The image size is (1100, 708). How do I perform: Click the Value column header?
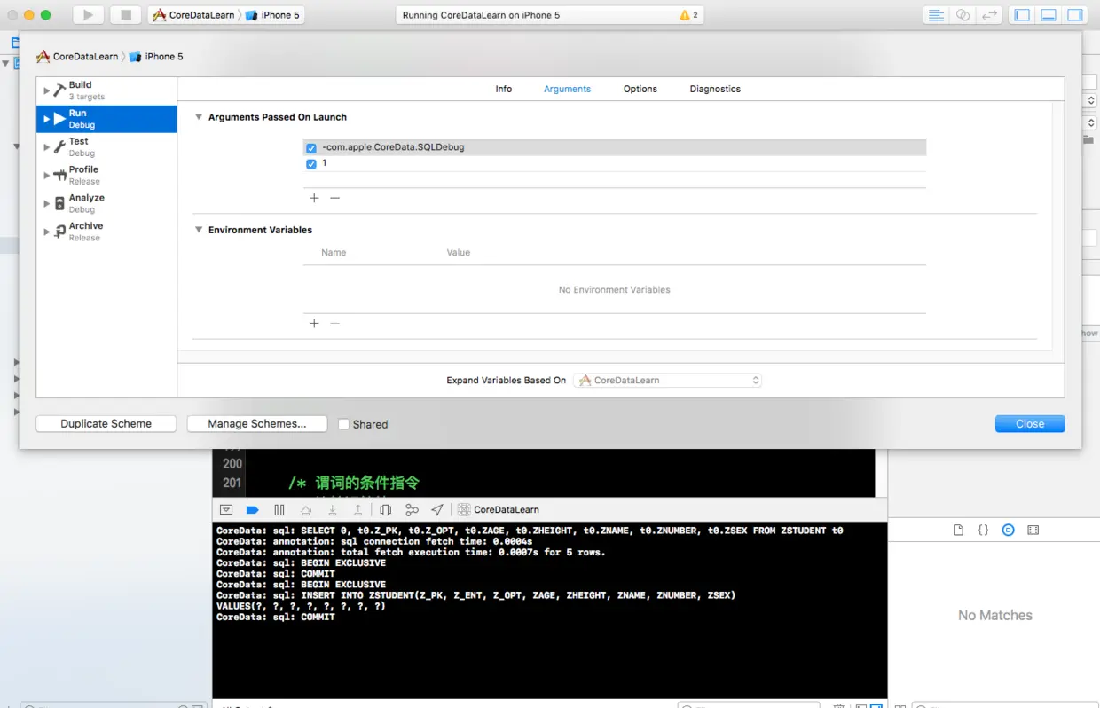pos(459,253)
